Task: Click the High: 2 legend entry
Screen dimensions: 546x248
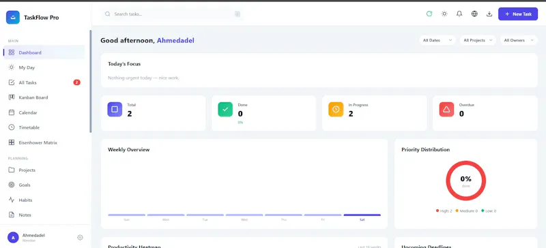Action: tap(444, 211)
